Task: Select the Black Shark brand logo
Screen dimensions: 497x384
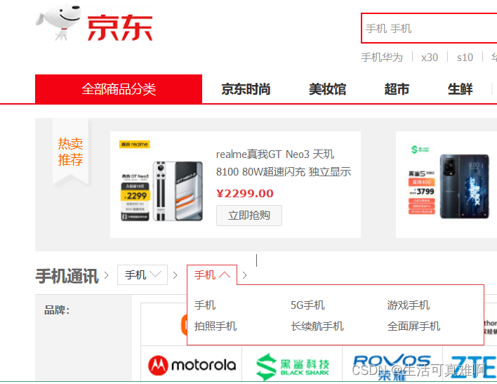Action: click(x=292, y=366)
